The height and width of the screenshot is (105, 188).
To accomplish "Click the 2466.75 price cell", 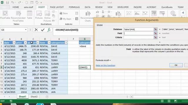I will point(21,46).
